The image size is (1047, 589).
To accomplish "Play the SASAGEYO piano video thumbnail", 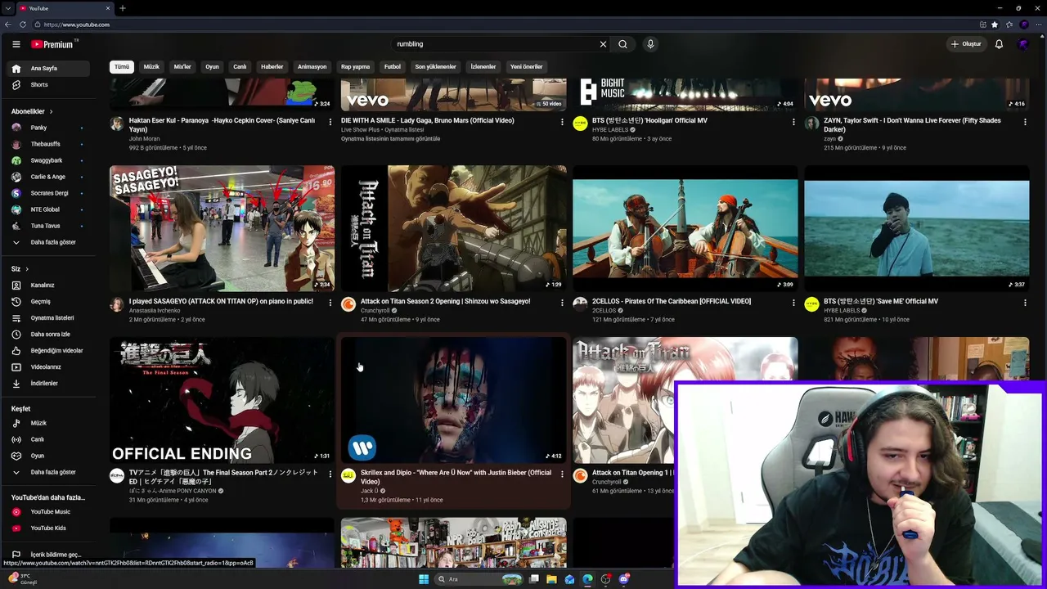I will [222, 228].
